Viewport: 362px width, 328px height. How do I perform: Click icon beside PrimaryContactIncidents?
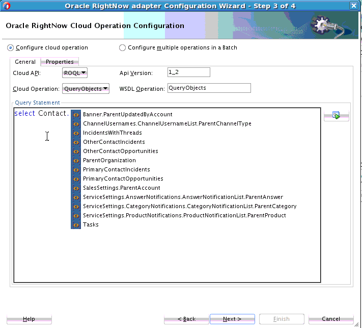tap(76, 169)
